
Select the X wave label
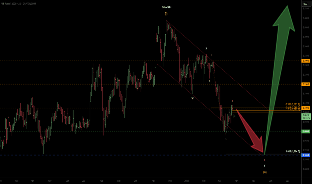[x=206, y=48]
